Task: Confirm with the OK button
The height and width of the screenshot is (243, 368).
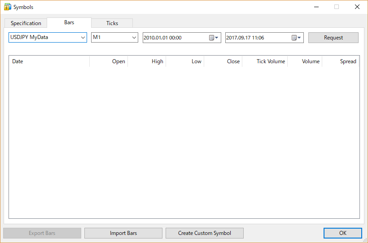Action: tap(342, 233)
